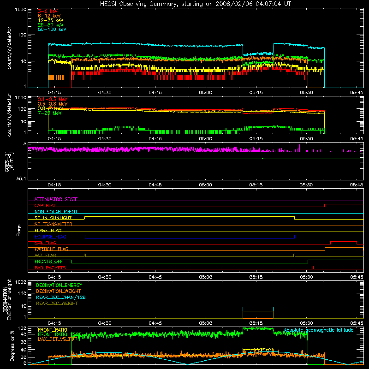Click the 04:30 tick beneath the Flags panel
Viewport: 369px width, 369px height.
[x=105, y=277]
